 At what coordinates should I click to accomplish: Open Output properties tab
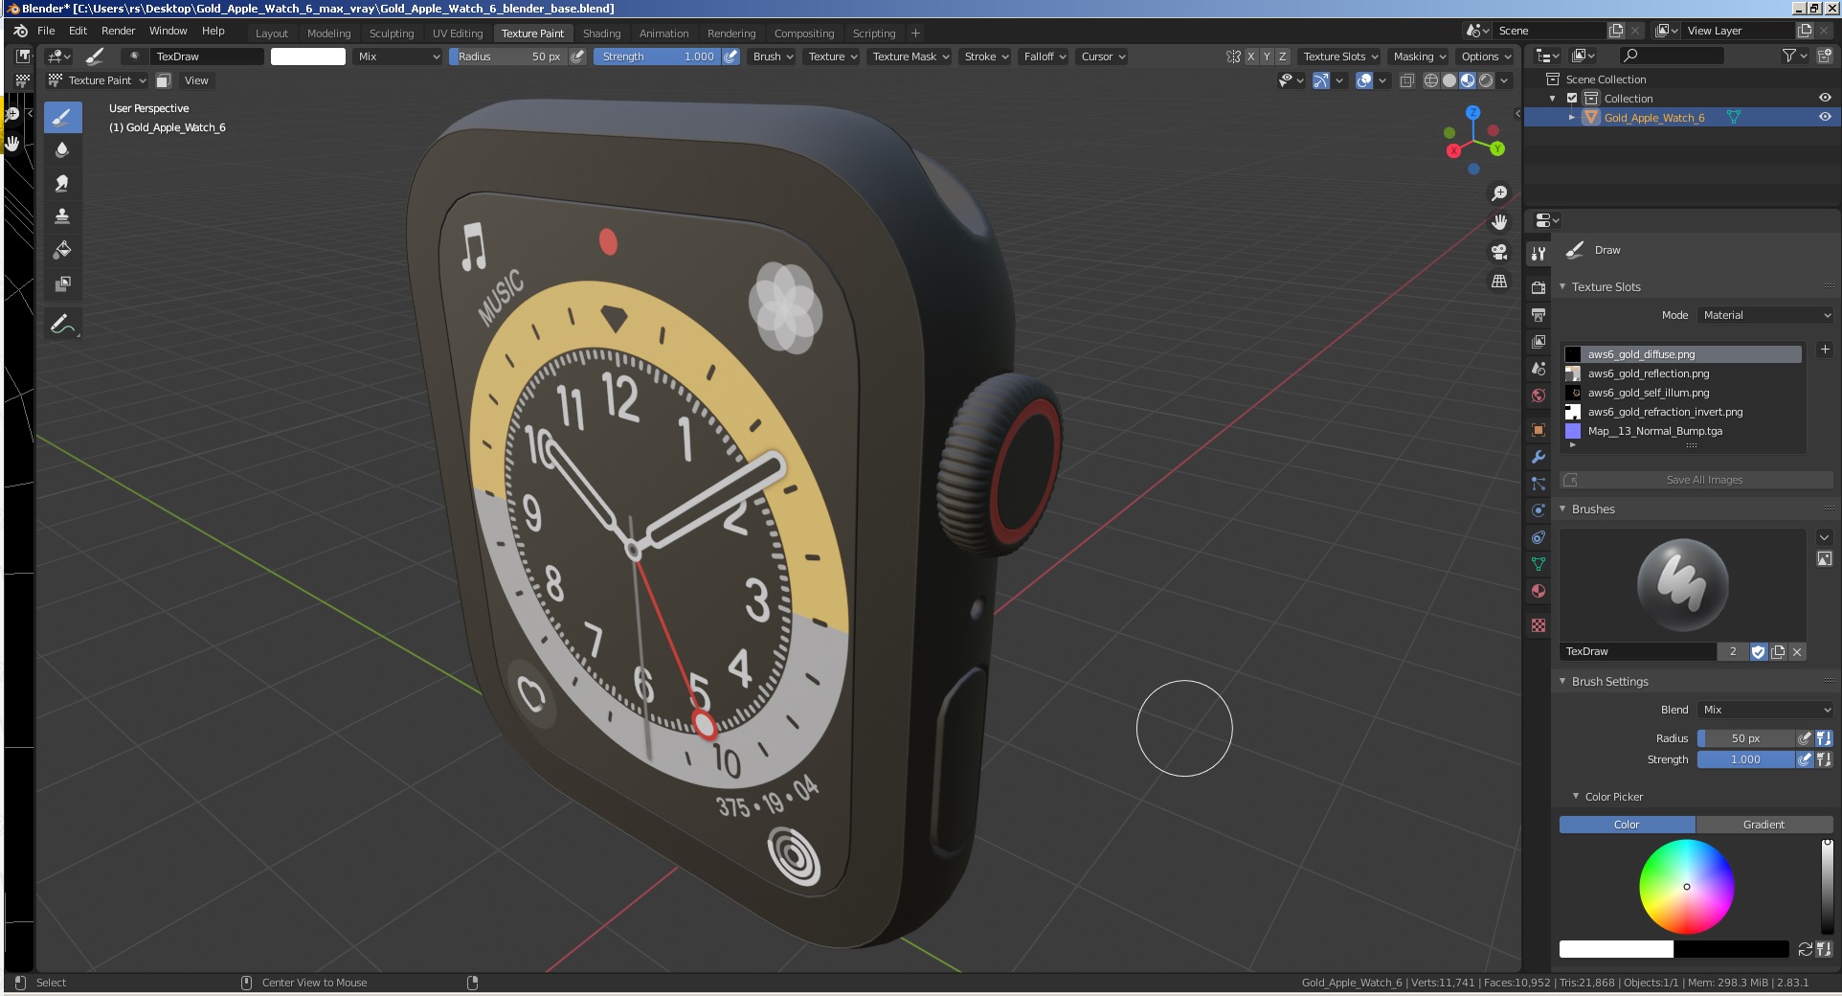(1539, 315)
